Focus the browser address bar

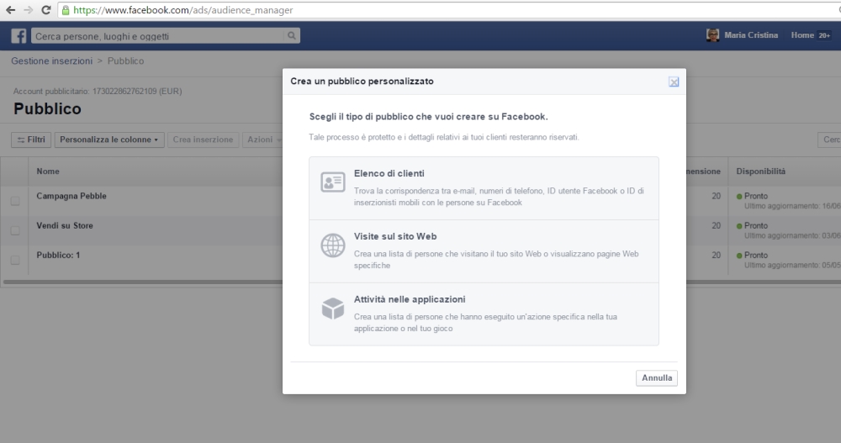coord(448,10)
